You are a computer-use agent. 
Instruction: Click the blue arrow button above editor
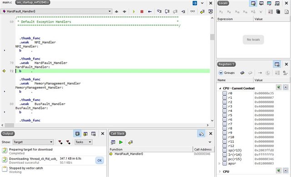[x=195, y=3]
